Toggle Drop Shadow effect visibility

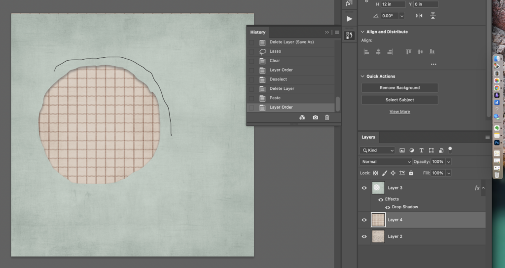pyautogui.click(x=388, y=207)
